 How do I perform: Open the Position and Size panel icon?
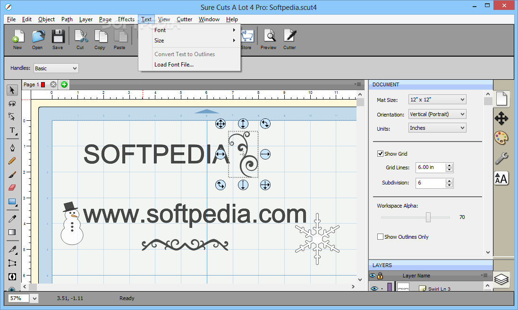click(x=501, y=118)
